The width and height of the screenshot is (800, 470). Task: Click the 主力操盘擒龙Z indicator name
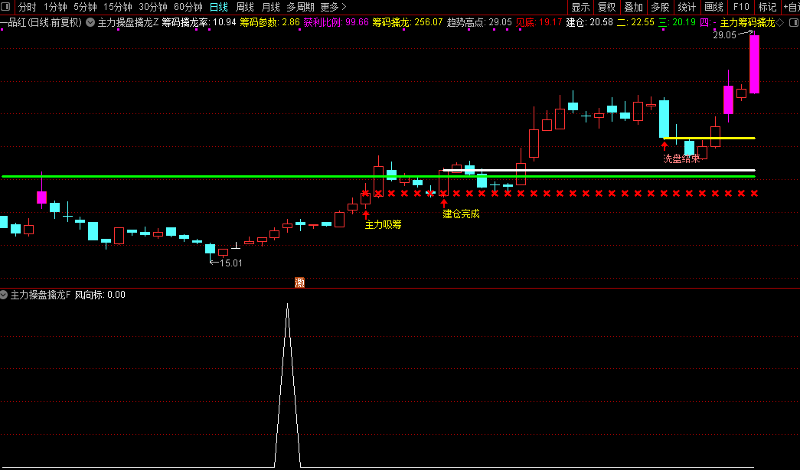click(128, 22)
